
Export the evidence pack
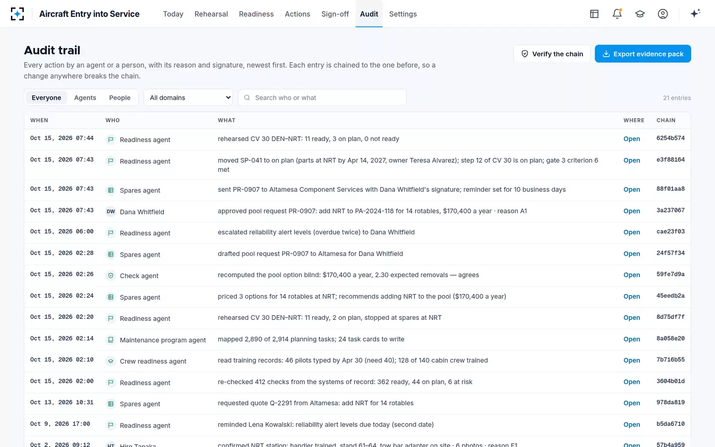(x=643, y=54)
